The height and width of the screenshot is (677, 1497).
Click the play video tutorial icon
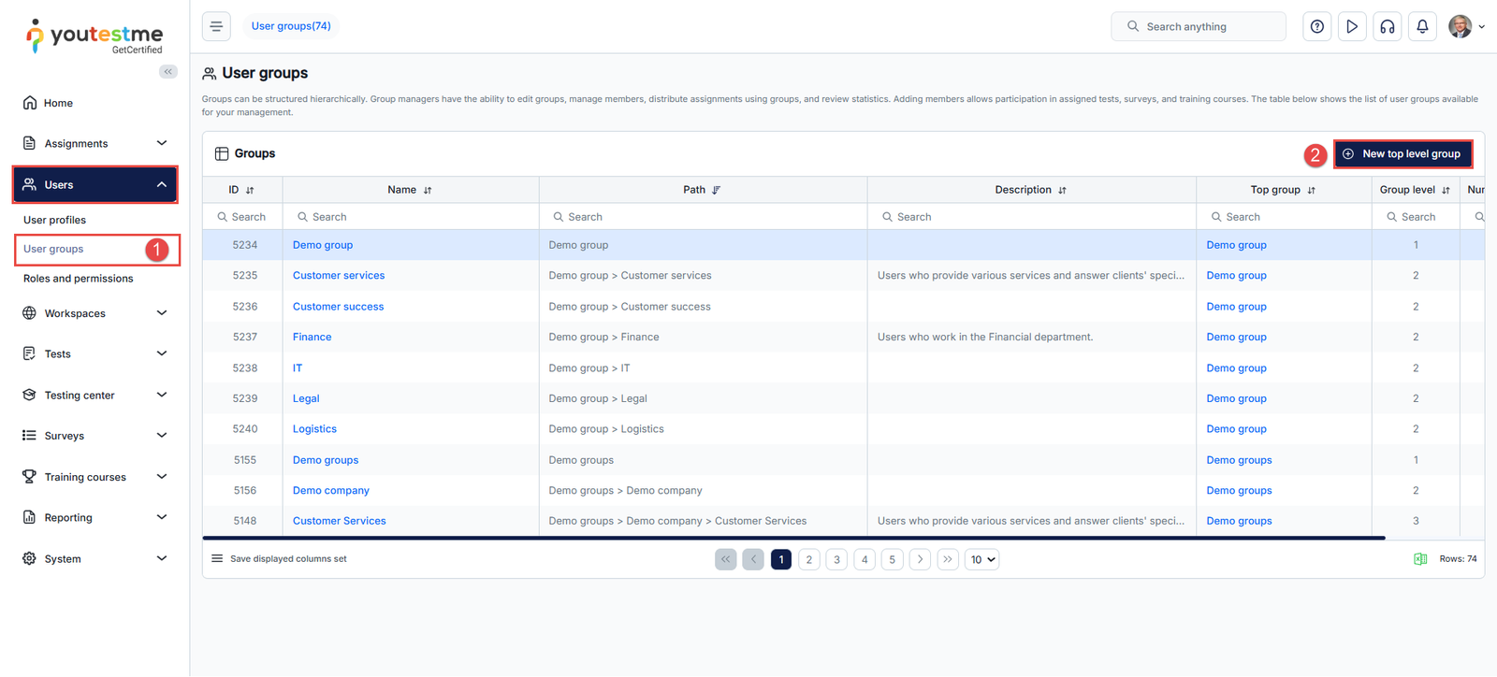[x=1352, y=26]
